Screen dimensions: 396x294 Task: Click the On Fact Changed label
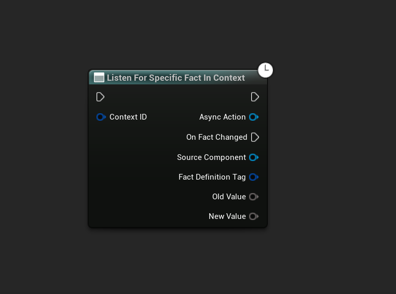coord(217,137)
